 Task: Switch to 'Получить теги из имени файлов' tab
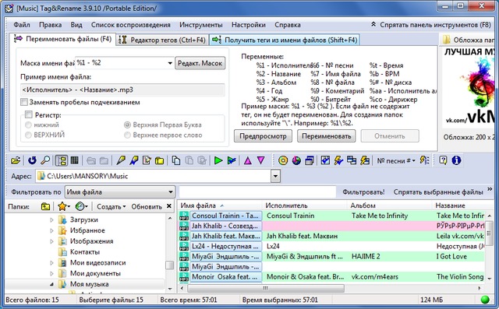pos(285,40)
